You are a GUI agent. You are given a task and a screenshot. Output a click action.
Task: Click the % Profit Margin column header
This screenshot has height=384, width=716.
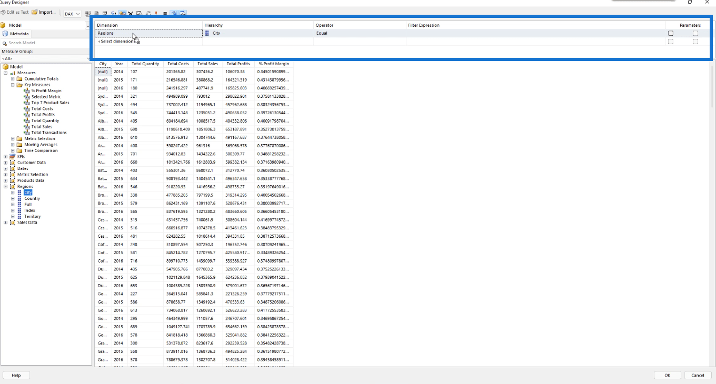pyautogui.click(x=274, y=64)
